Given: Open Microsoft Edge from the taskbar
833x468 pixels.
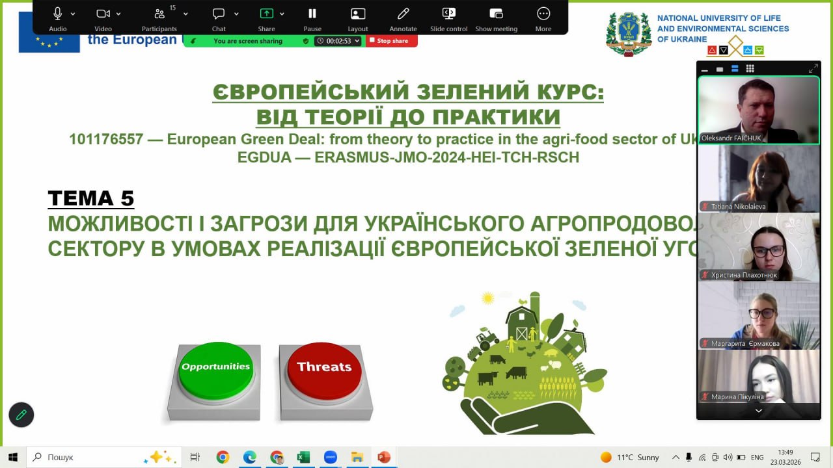Looking at the screenshot, I should pos(250,457).
